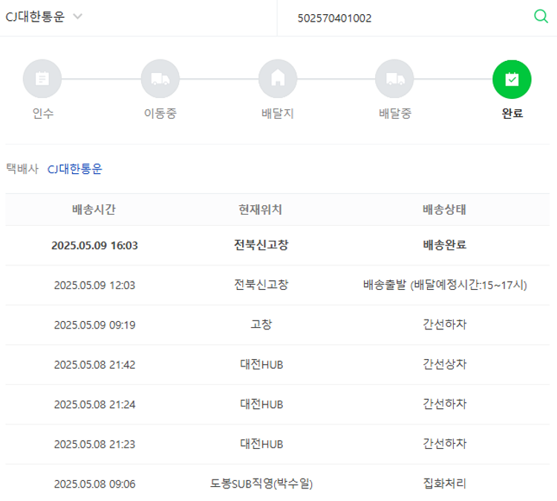Image resolution: width=557 pixels, height=501 pixels.
Task: Open the blue CJ대한통운 courier link
Action: click(x=75, y=169)
